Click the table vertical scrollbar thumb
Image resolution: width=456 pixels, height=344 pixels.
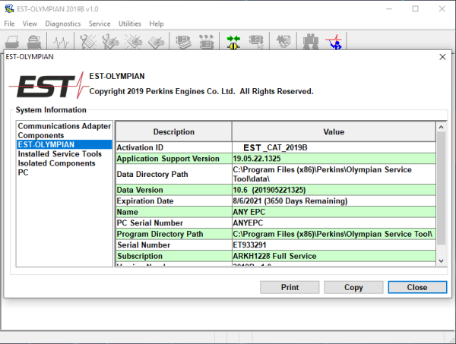tap(441, 188)
